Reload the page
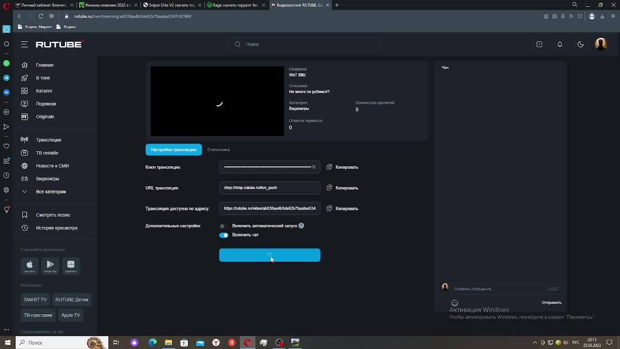The image size is (620, 349). [x=41, y=16]
